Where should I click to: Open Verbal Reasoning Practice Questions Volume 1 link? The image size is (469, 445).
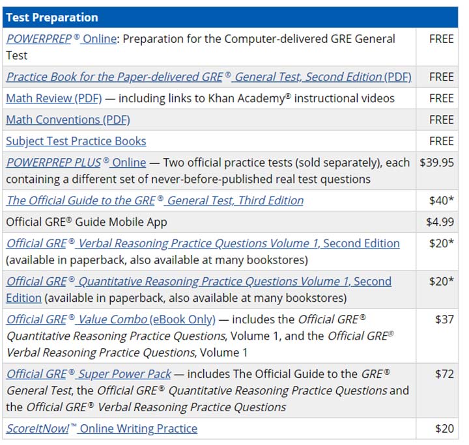coord(203,243)
